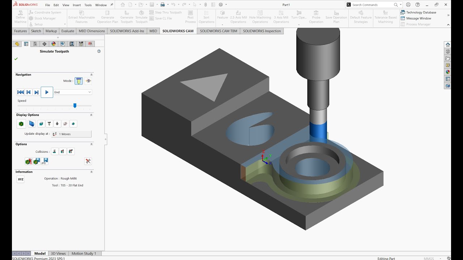Collapse the Navigation section
Image resolution: width=463 pixels, height=260 pixels.
tap(91, 74)
